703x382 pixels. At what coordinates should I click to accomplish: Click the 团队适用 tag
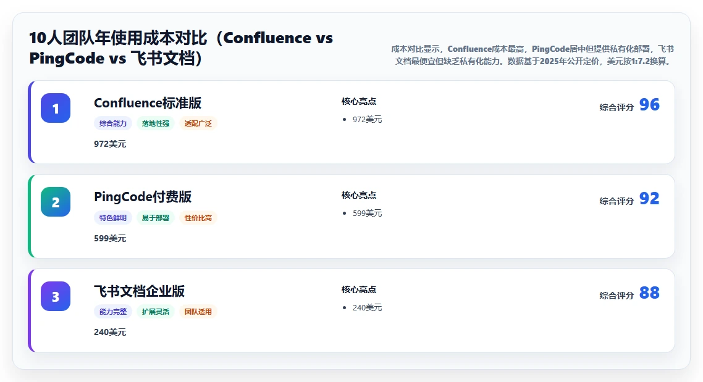coord(198,312)
